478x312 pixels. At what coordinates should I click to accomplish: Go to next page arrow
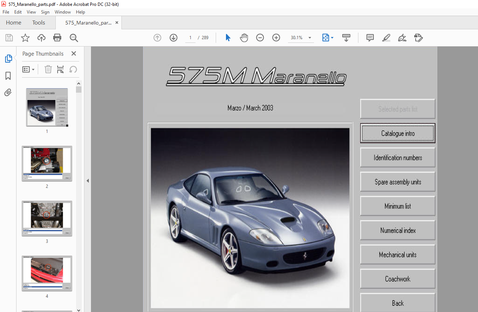174,38
